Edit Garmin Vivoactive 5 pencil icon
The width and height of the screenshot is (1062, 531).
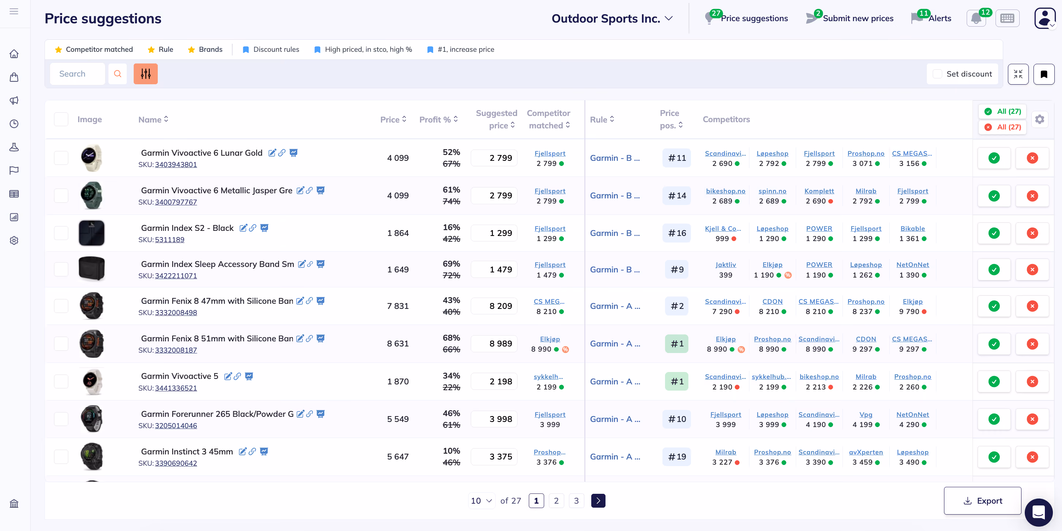[x=228, y=376]
